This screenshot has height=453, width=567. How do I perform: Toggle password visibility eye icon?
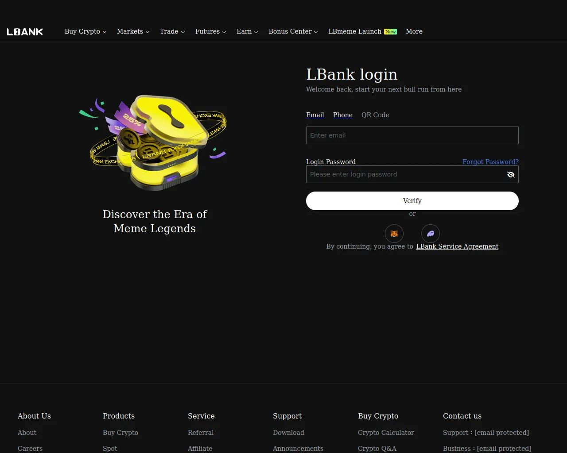pos(511,175)
